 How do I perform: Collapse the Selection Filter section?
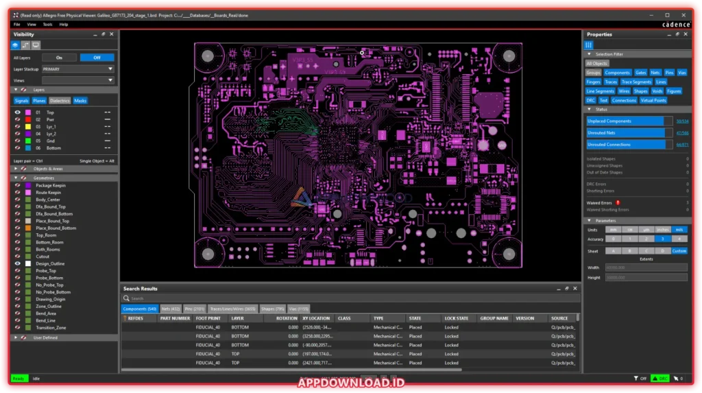tap(588, 54)
